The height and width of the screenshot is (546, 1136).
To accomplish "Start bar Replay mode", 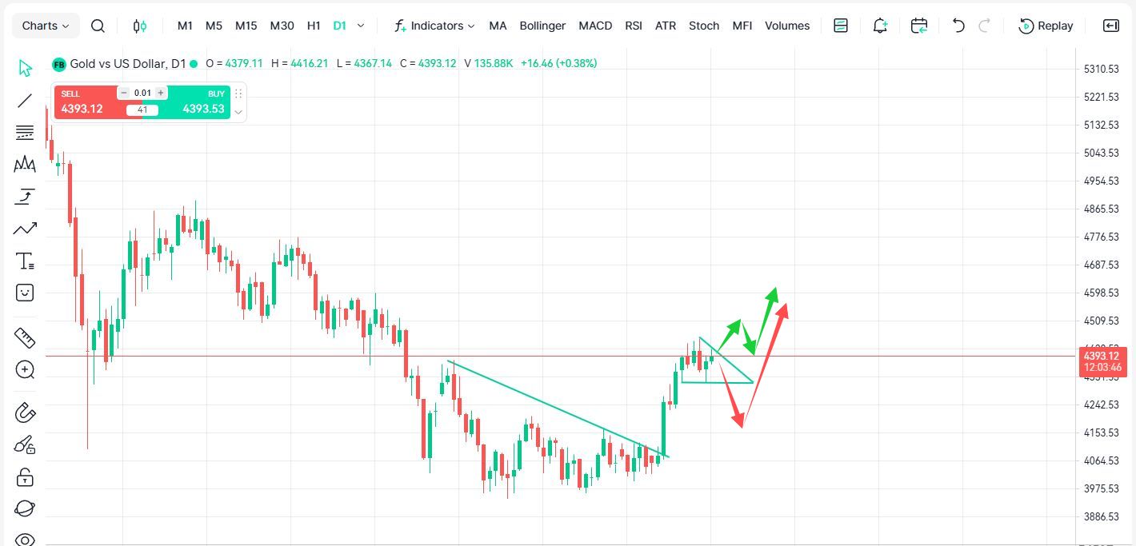I will 1046,26.
